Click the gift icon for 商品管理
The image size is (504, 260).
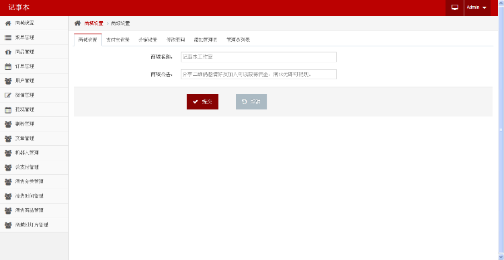pyautogui.click(x=8, y=52)
